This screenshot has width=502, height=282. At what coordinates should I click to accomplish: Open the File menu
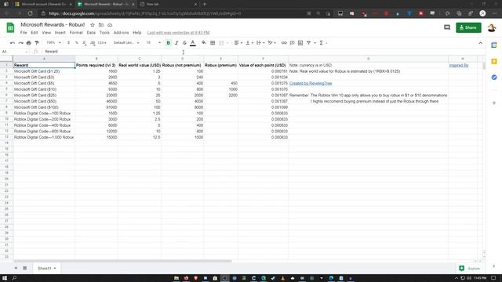(24, 33)
